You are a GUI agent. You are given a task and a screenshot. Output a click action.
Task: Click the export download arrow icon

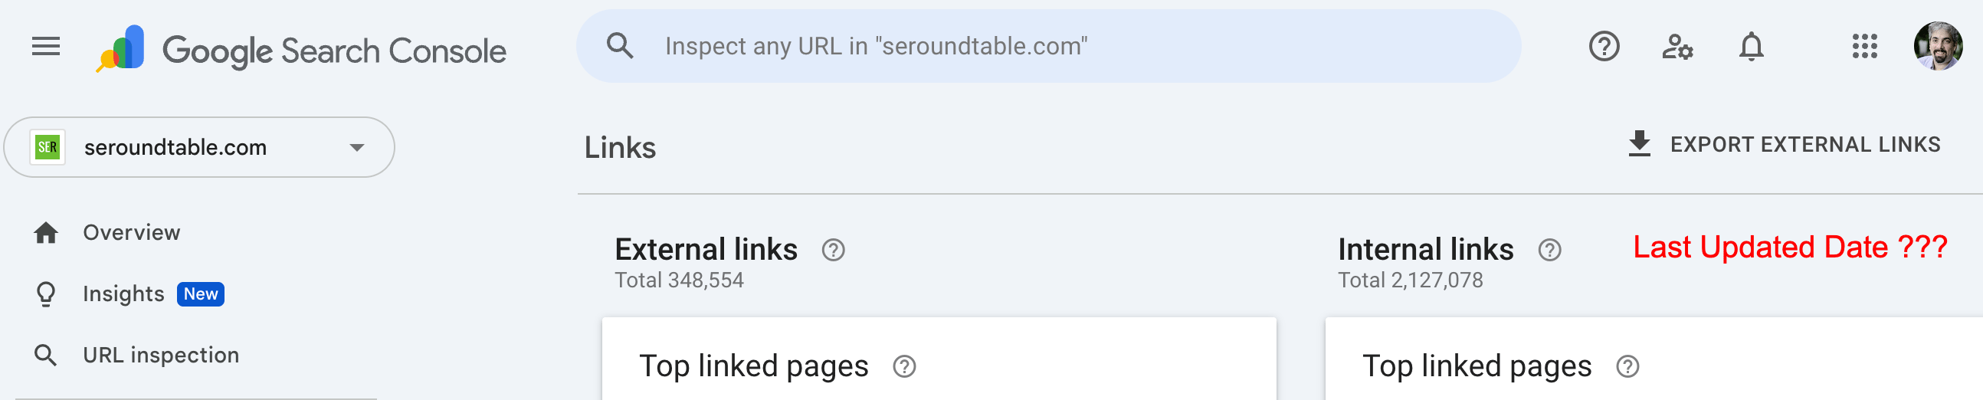tap(1639, 144)
